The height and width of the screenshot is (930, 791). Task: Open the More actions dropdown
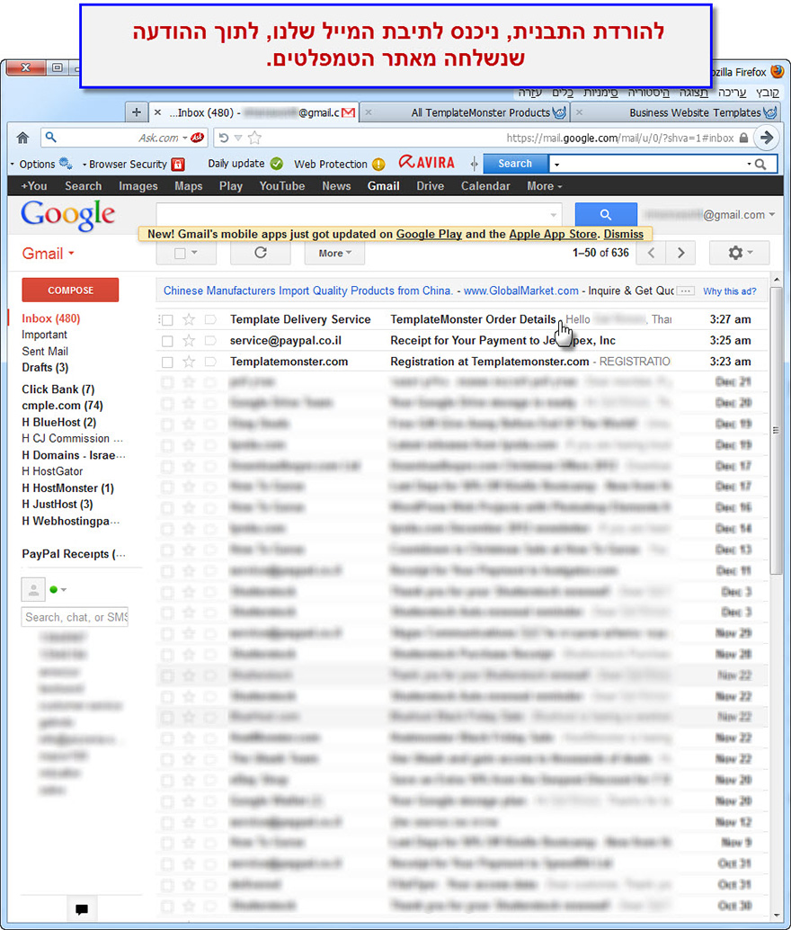tap(334, 253)
